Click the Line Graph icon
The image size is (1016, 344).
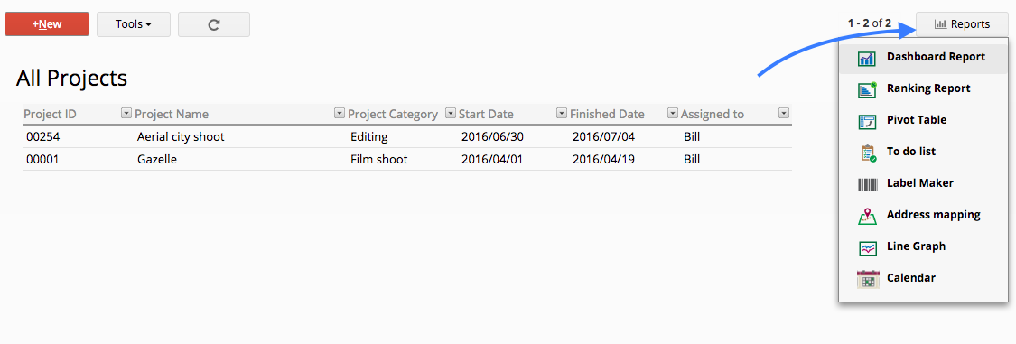867,247
